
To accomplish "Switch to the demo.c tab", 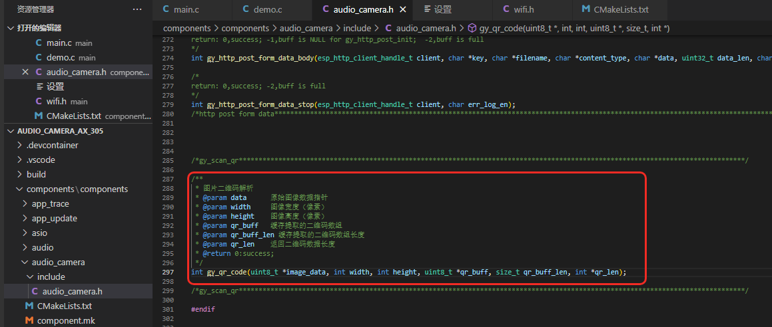I will click(272, 9).
